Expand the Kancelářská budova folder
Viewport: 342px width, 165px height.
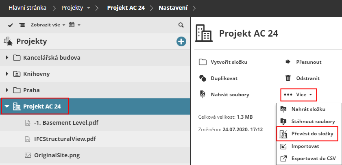(7, 58)
